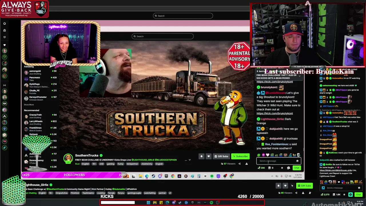Open Calculator in inner Windows taskbar
This screenshot has height=206, width=366.
pyautogui.click(x=199, y=176)
